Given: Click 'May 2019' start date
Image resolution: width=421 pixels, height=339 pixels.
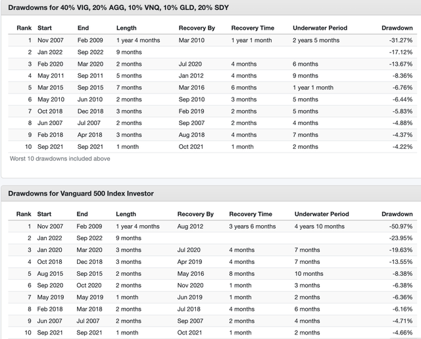Looking at the screenshot, I should click(51, 298).
